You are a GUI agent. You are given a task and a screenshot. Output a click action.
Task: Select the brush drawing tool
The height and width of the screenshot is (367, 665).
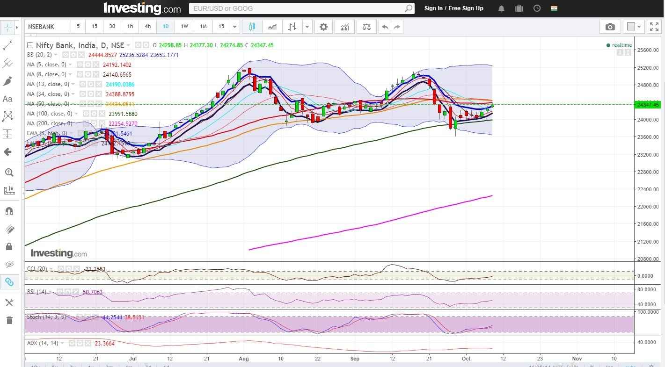pyautogui.click(x=7, y=81)
